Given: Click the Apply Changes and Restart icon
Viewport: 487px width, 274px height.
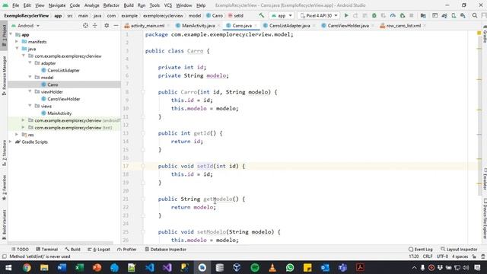Looking at the screenshot, I should (355, 15).
